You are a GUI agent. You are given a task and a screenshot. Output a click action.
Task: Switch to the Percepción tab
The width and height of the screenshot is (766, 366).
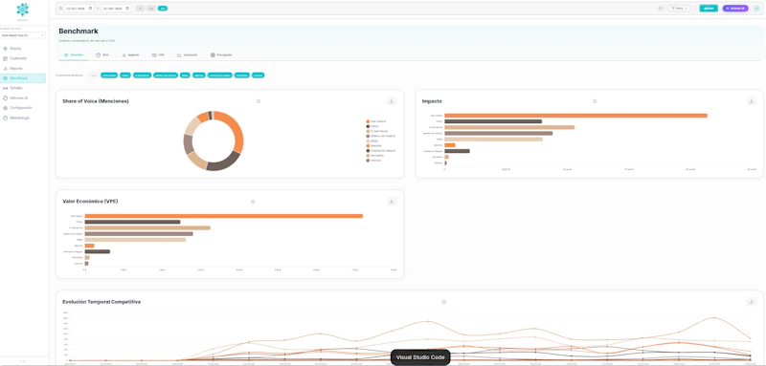(x=221, y=55)
